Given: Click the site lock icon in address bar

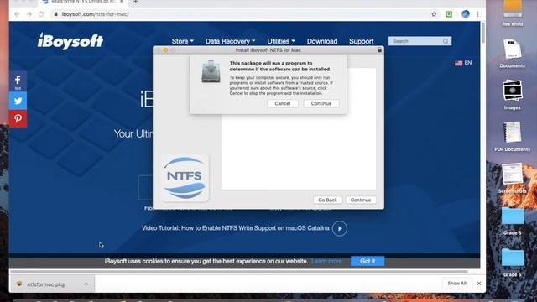Looking at the screenshot, I should (55, 14).
